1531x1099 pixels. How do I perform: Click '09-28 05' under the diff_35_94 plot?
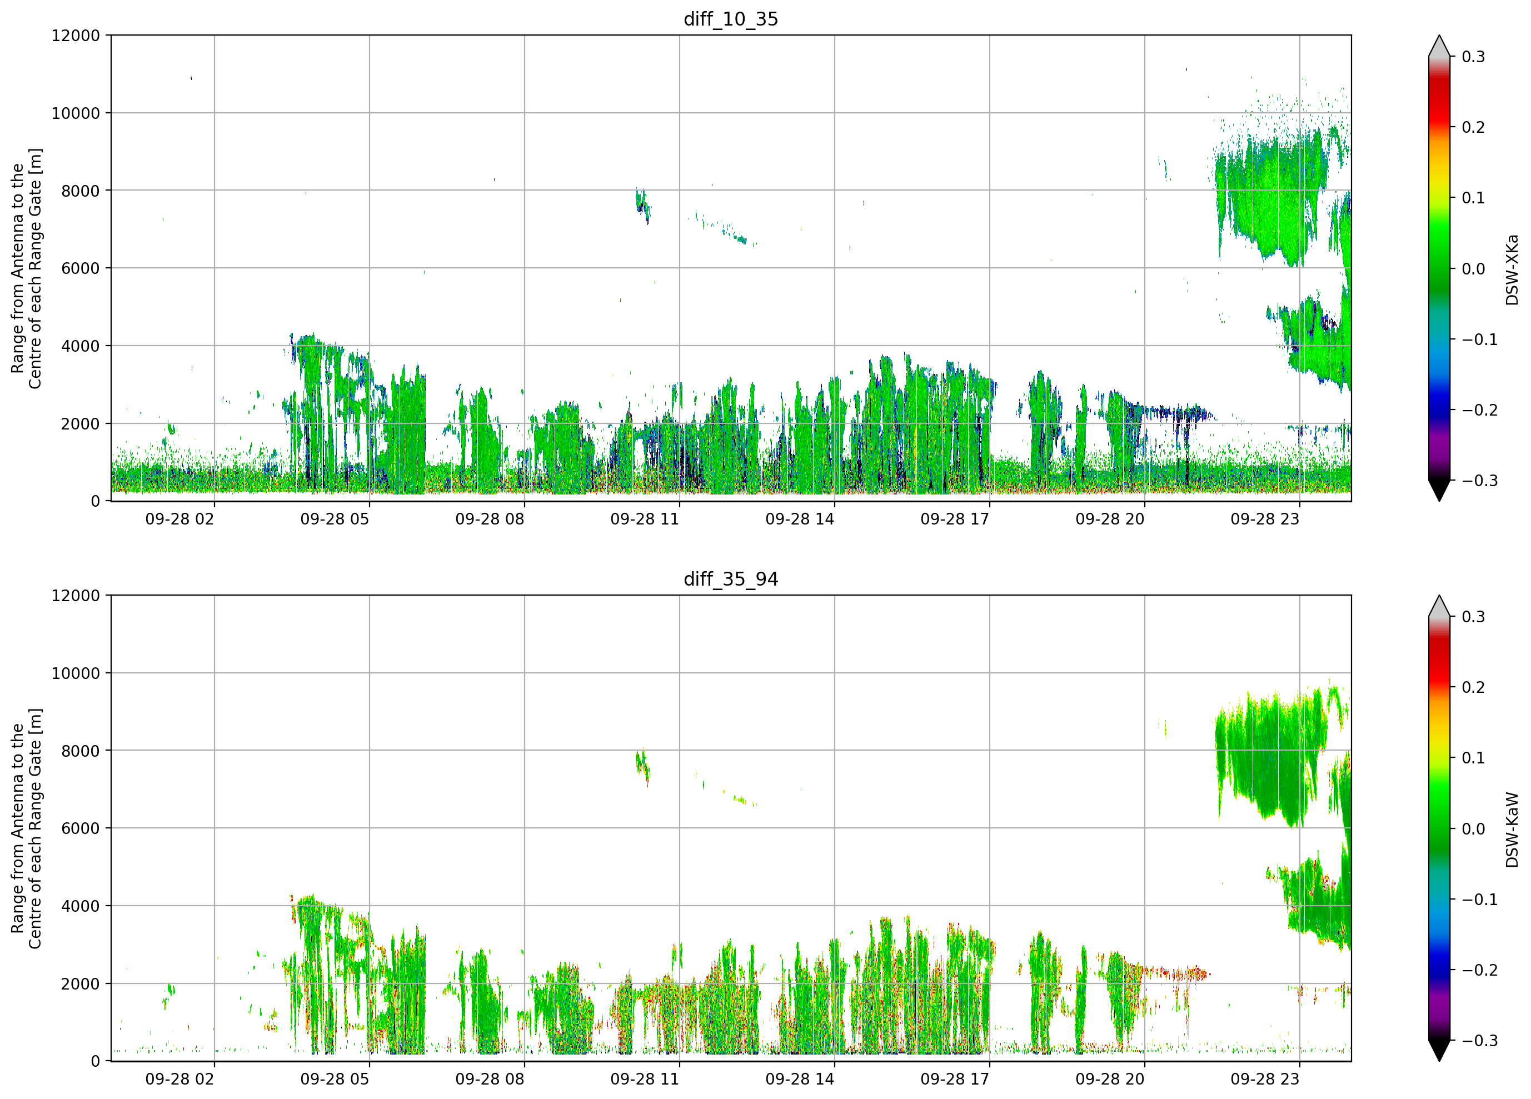coord(335,1080)
